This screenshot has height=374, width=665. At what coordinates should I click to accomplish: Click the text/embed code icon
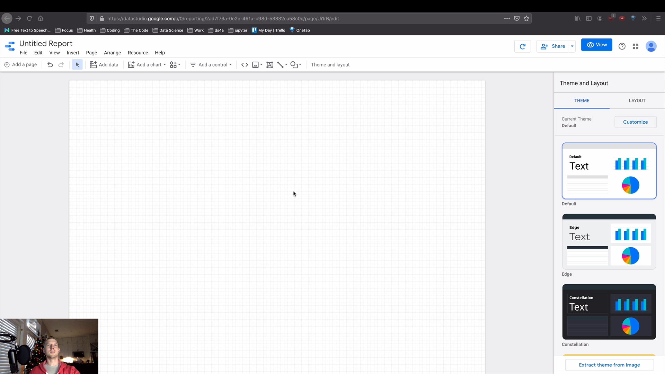(x=244, y=64)
